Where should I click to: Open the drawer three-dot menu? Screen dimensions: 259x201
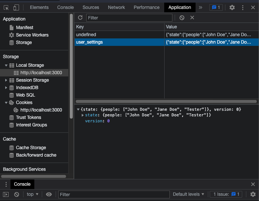6,184
